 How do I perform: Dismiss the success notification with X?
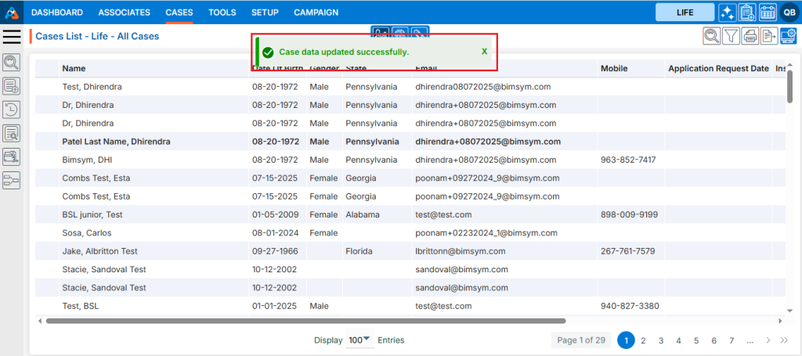pyautogui.click(x=484, y=52)
